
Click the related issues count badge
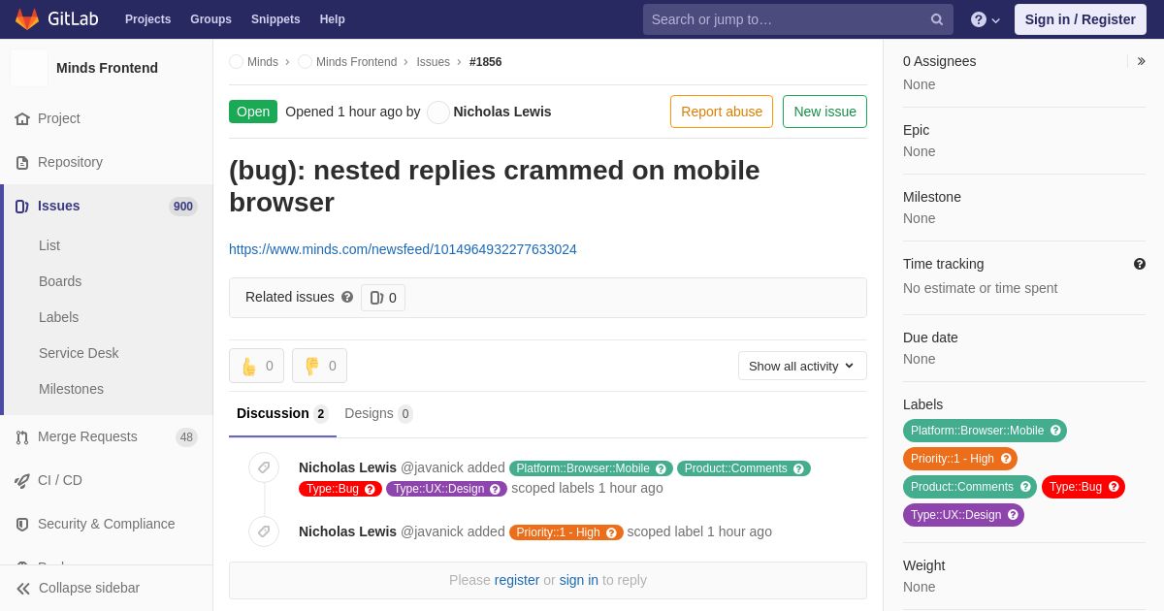pyautogui.click(x=383, y=298)
